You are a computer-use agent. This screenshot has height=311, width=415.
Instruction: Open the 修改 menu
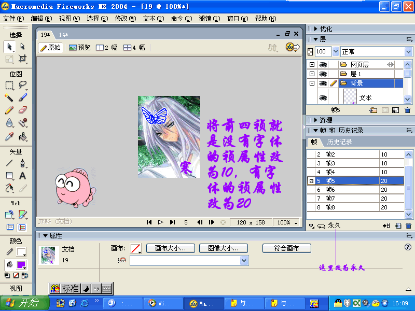(x=126, y=19)
